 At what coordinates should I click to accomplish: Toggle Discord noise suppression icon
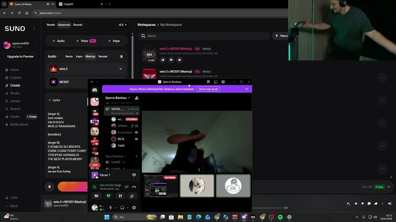point(127,187)
